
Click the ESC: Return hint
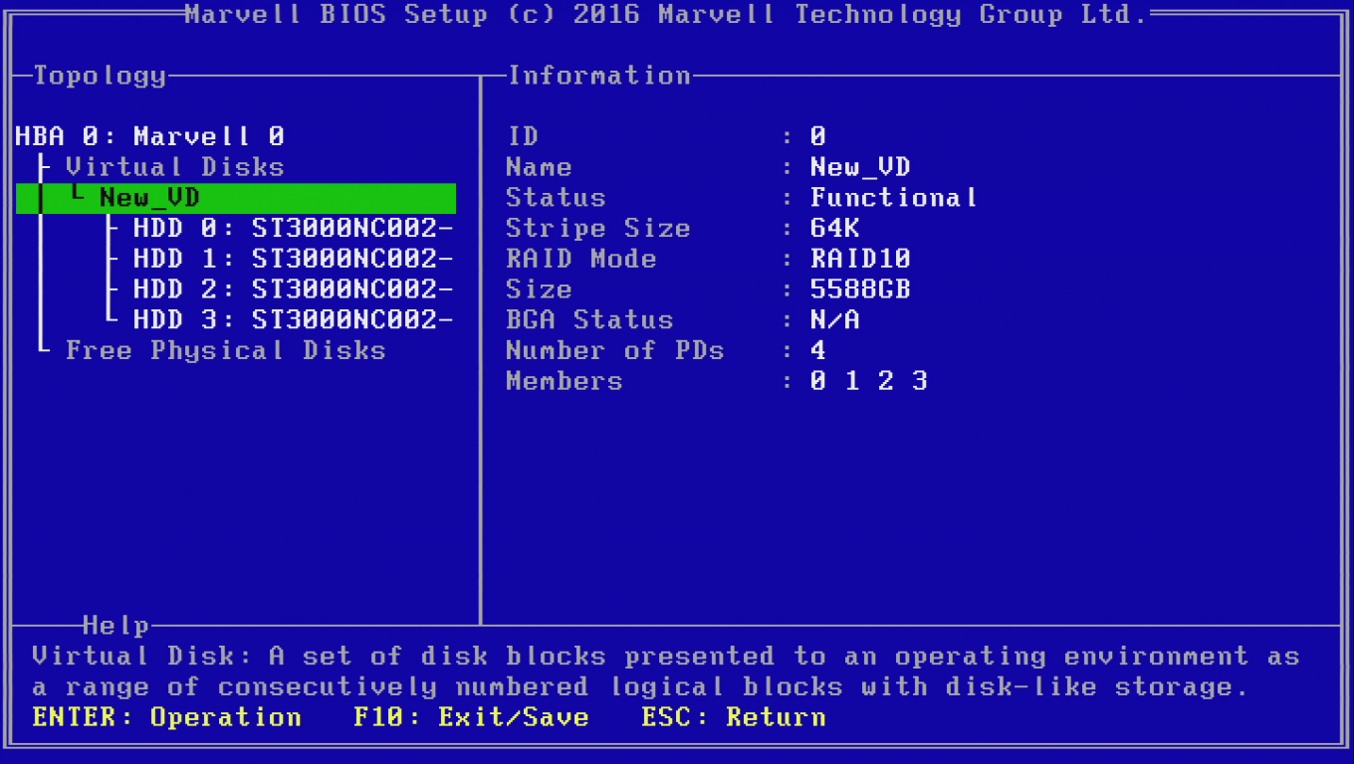(734, 717)
